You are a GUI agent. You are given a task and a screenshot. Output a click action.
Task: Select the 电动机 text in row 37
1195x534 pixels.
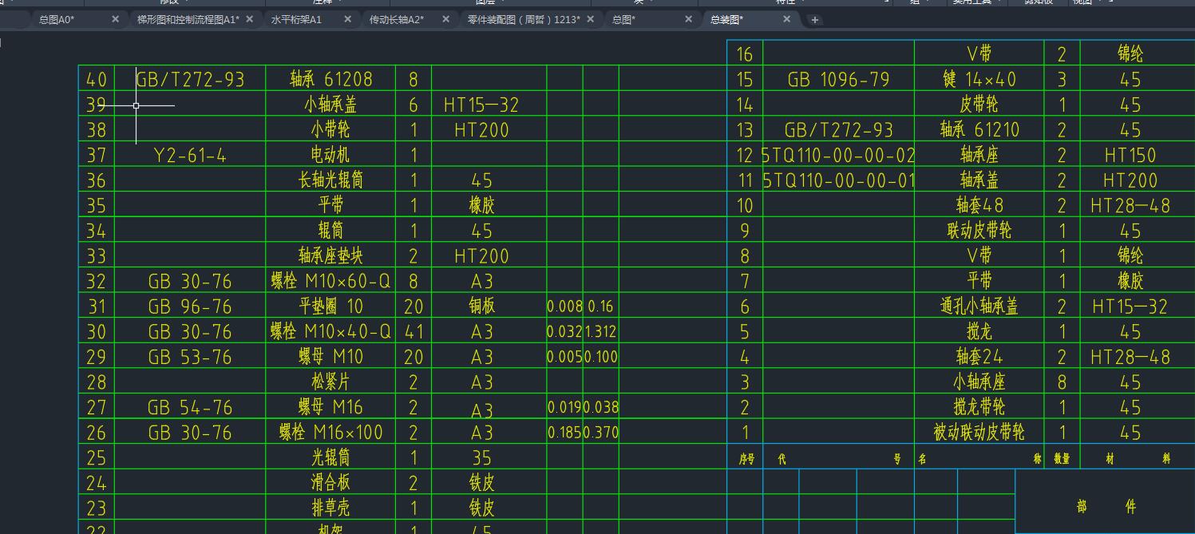[330, 155]
